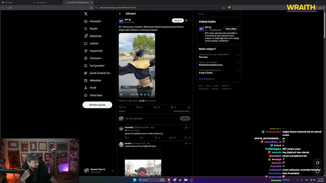Open video settings gear
Viewport: 326px width, 183px height.
tap(145, 95)
